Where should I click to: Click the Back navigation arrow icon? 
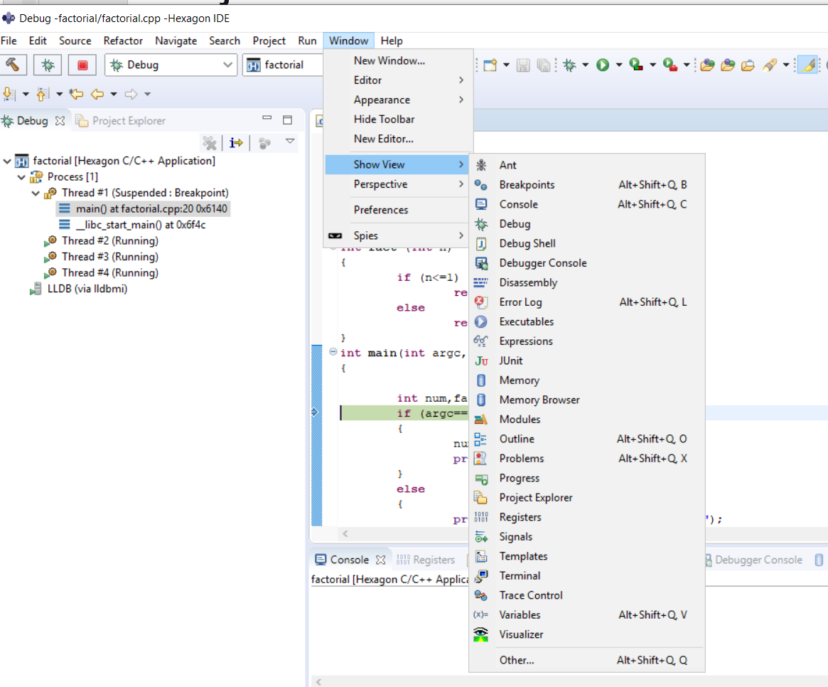point(97,94)
